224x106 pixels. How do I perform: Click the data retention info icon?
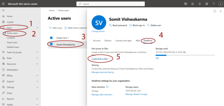point(107,87)
